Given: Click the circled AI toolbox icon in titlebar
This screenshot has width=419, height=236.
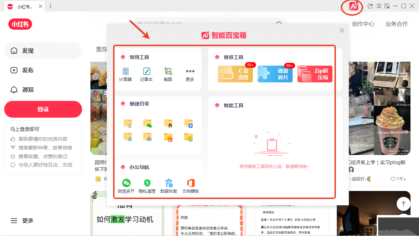Looking at the screenshot, I should click(x=352, y=6).
